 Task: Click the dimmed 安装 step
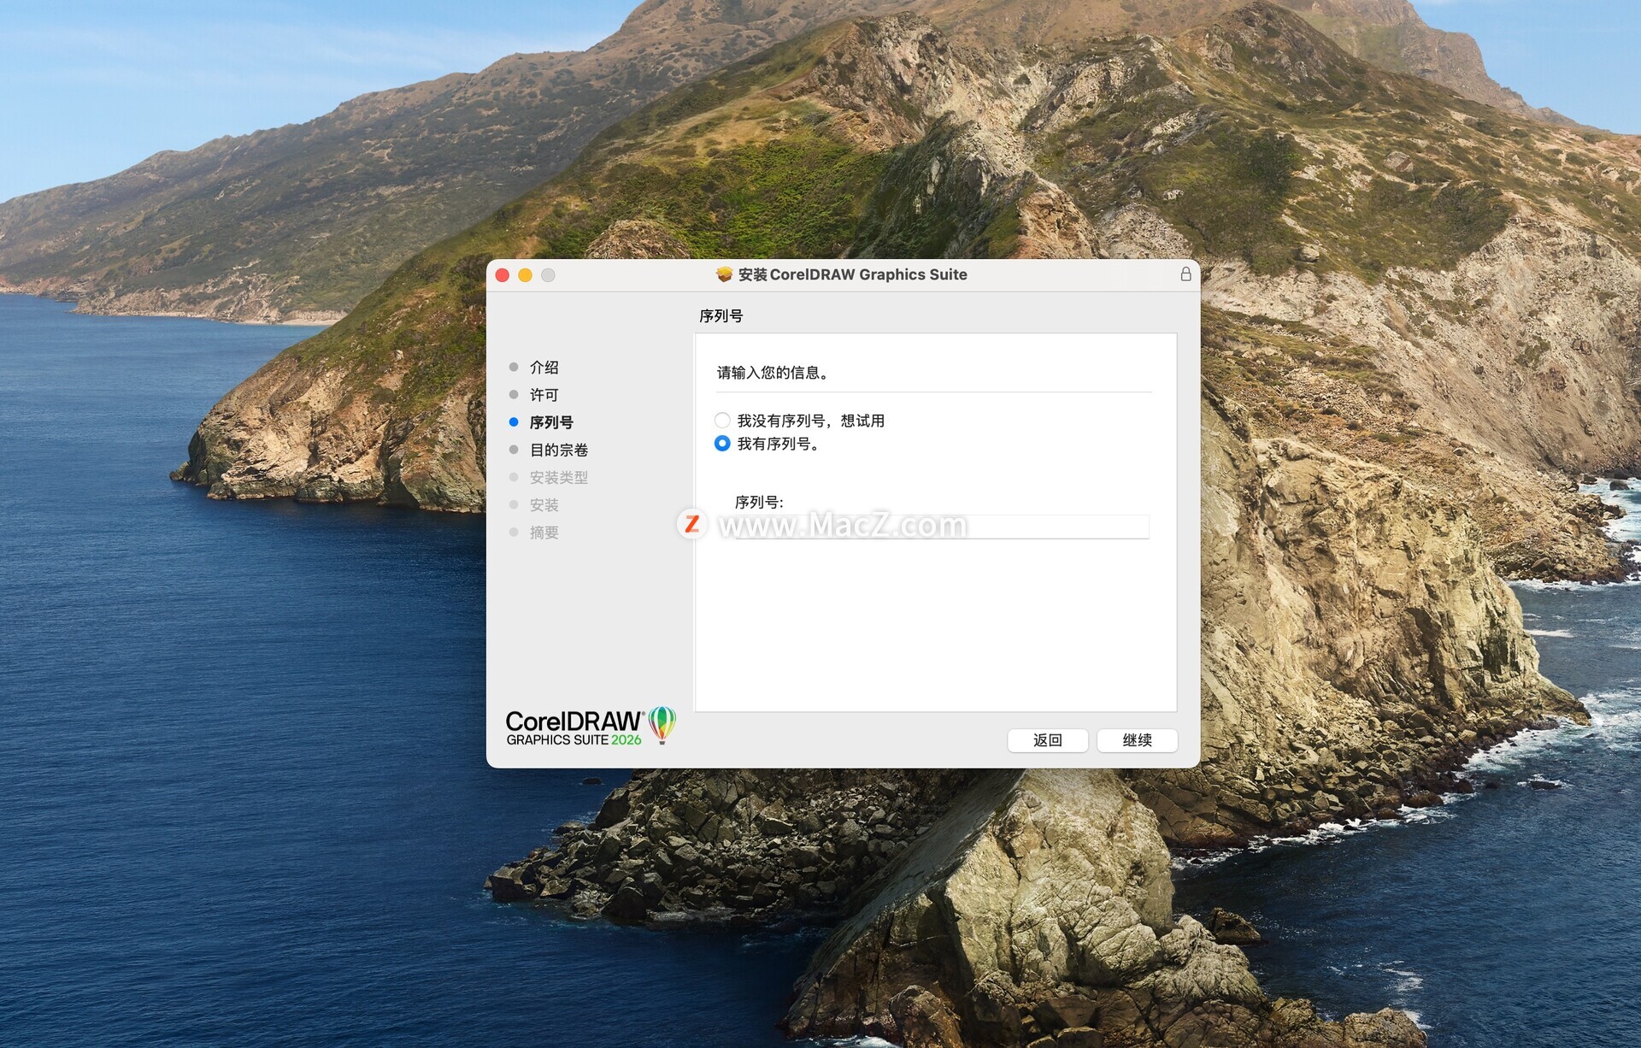[544, 505]
